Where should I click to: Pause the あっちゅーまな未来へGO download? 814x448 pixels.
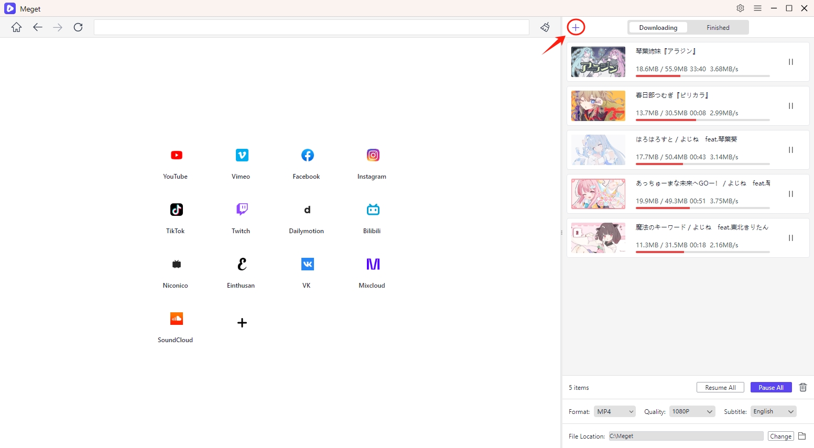coord(791,194)
